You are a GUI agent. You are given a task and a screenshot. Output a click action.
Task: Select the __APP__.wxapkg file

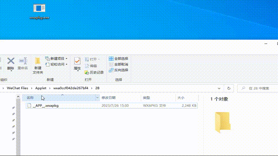(x=112, y=106)
